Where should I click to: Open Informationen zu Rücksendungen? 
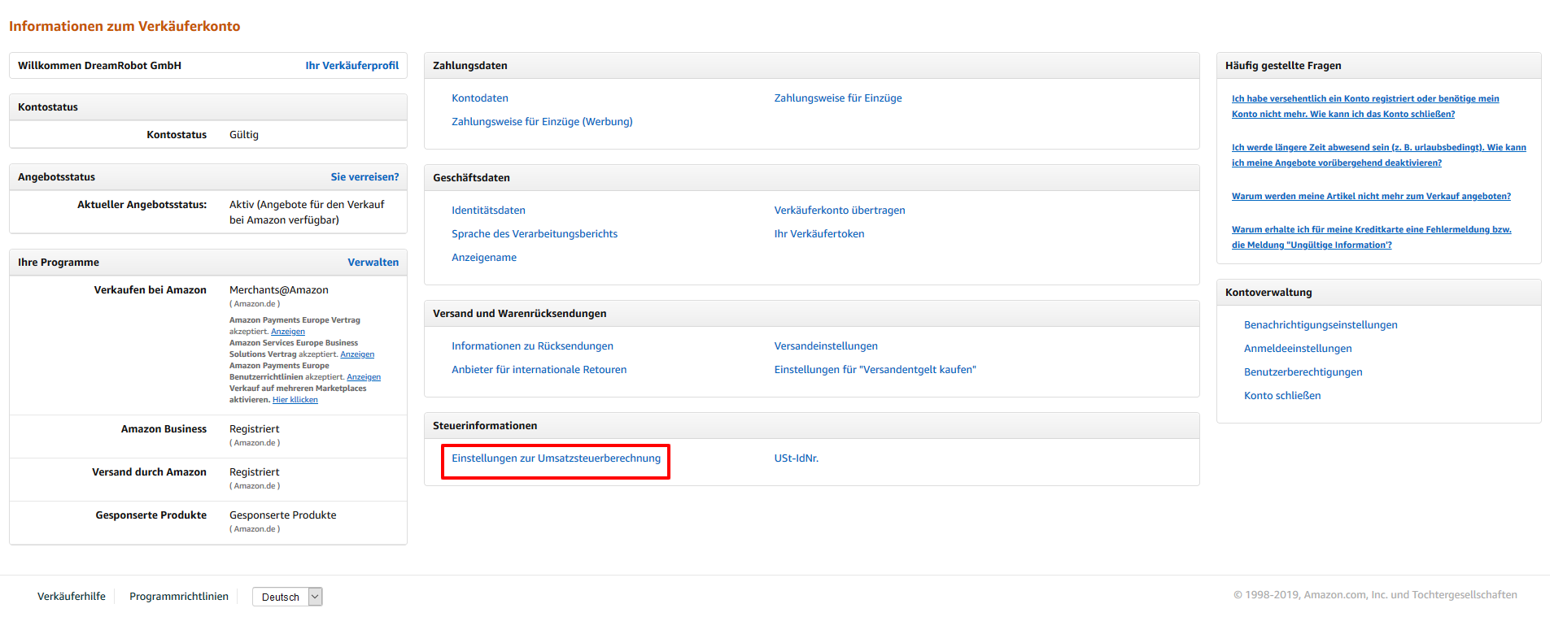pos(532,346)
